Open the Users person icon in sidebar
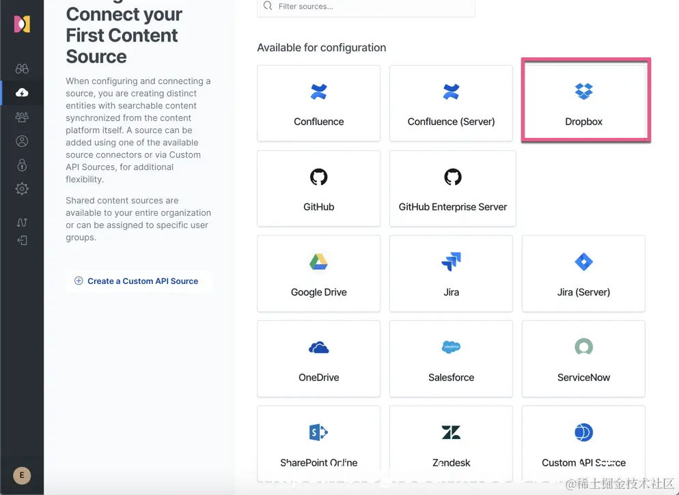 click(x=22, y=141)
